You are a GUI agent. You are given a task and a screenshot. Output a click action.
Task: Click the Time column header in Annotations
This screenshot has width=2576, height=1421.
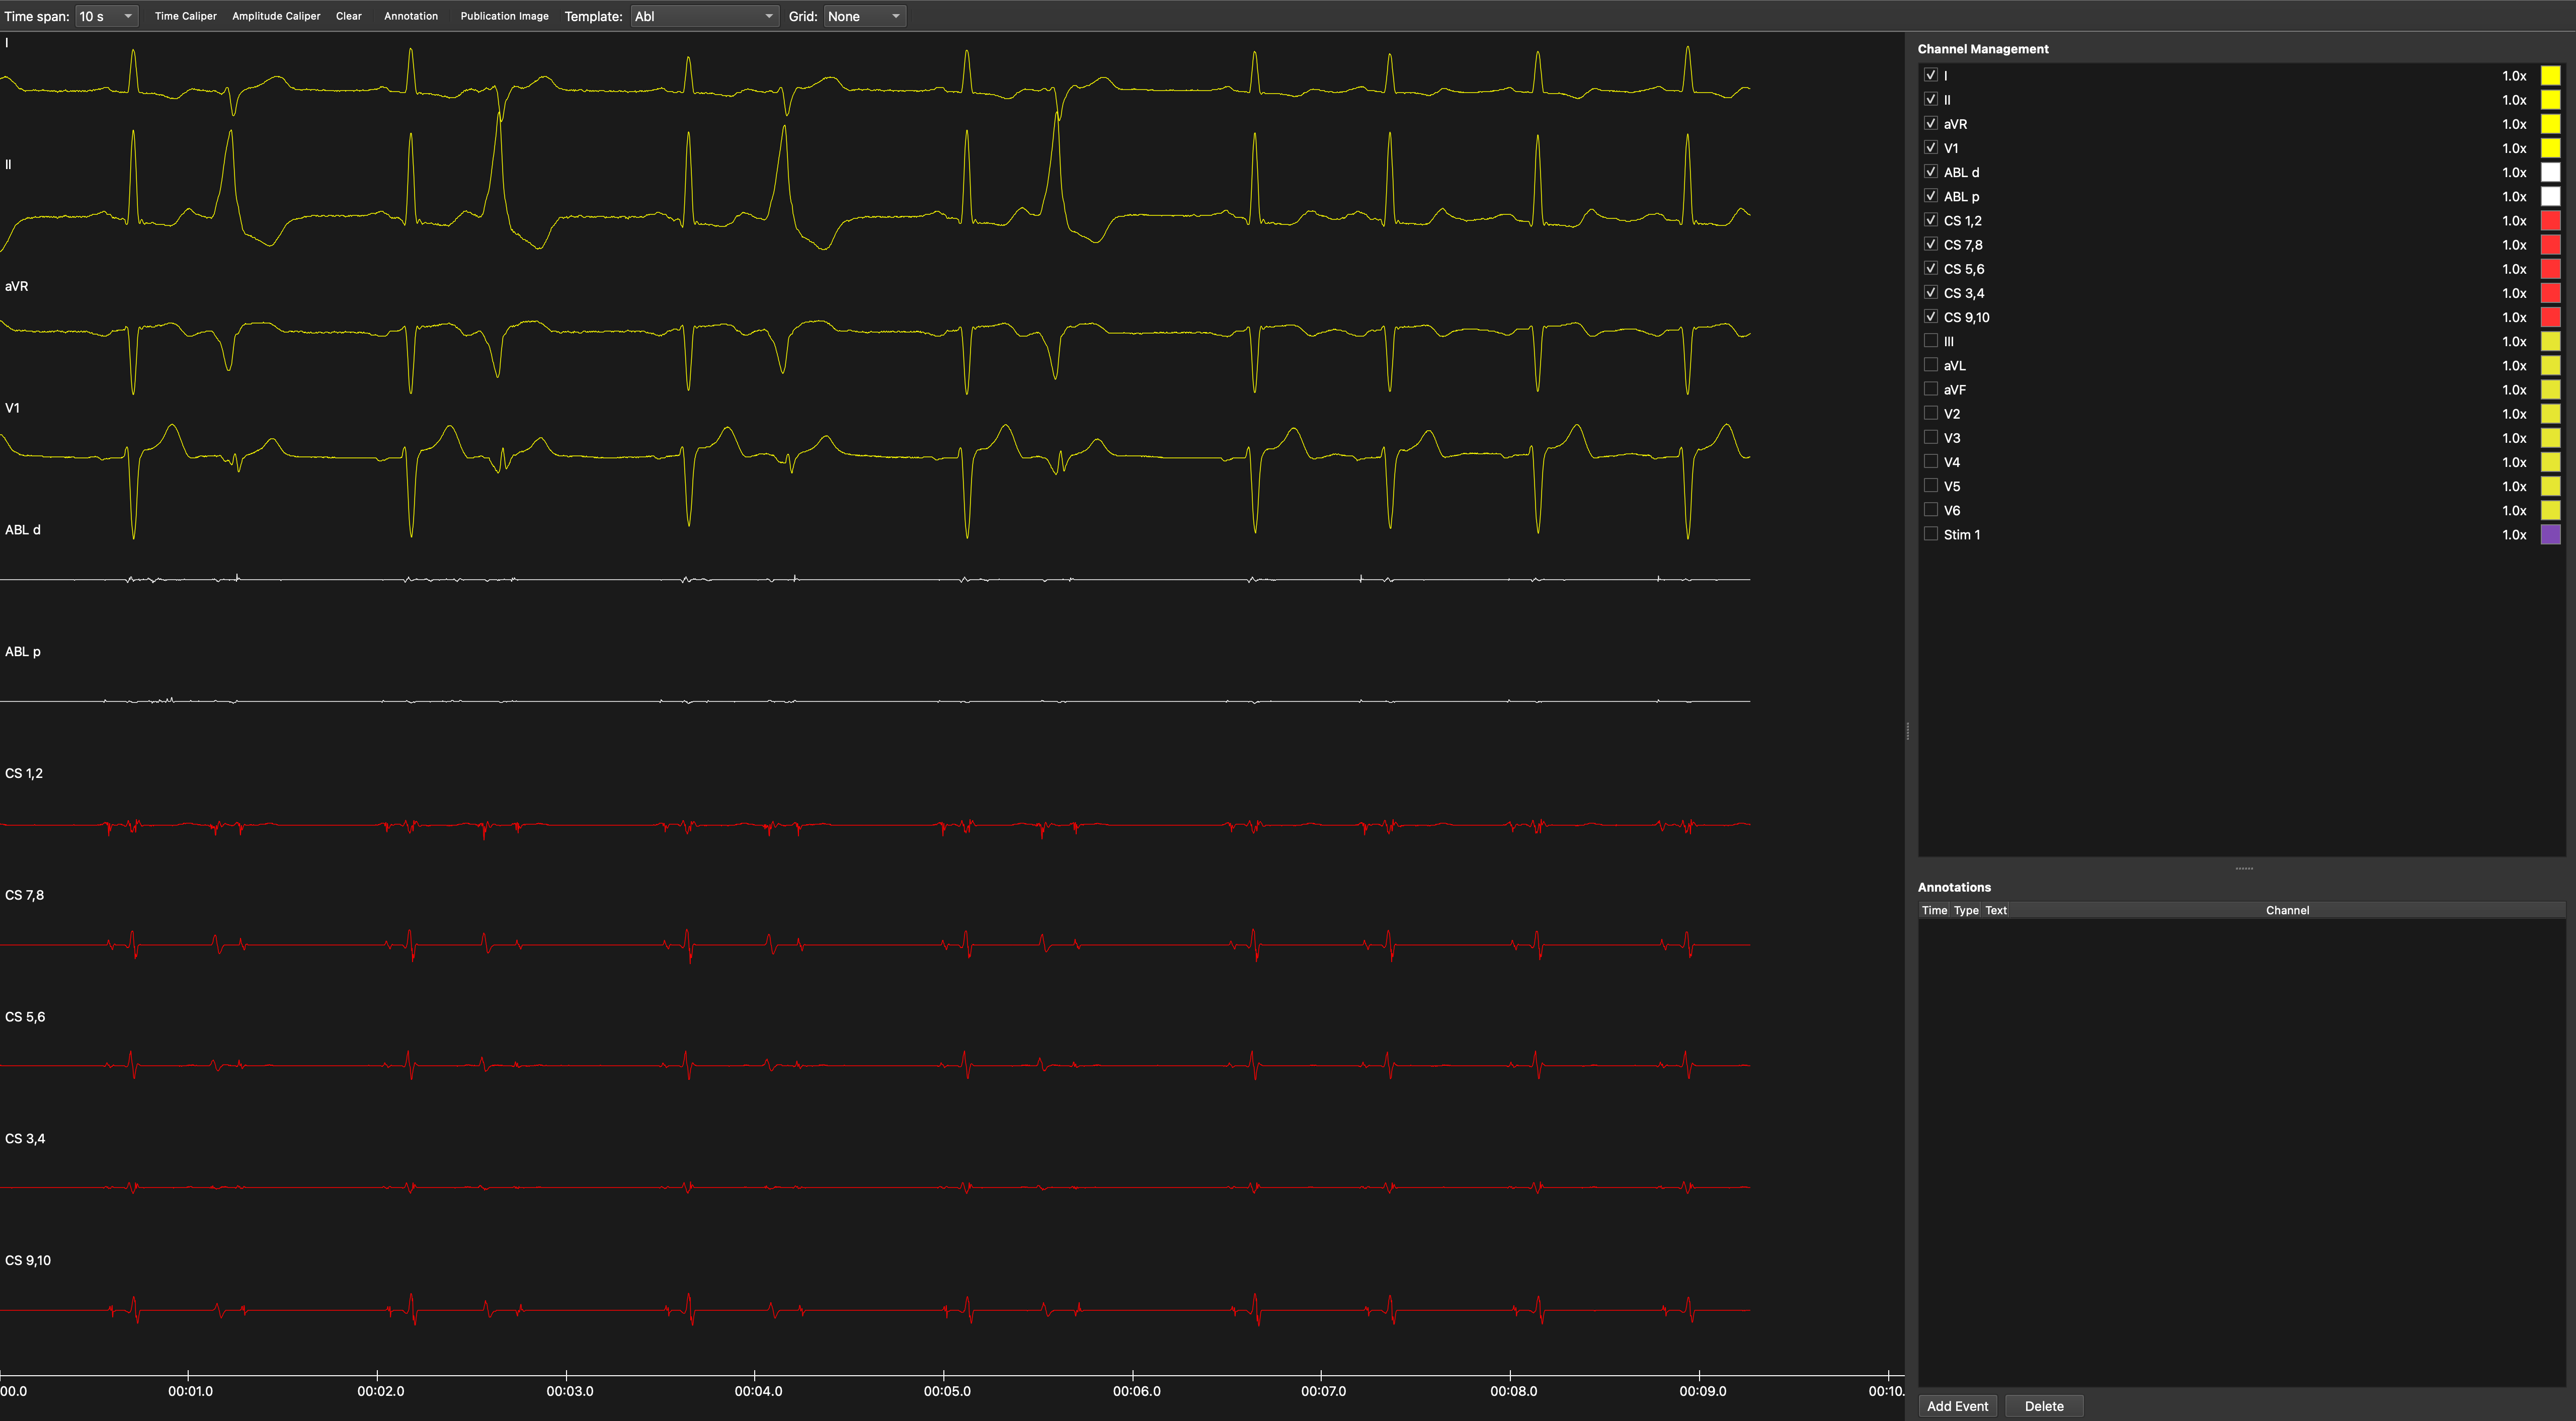[x=1934, y=910]
